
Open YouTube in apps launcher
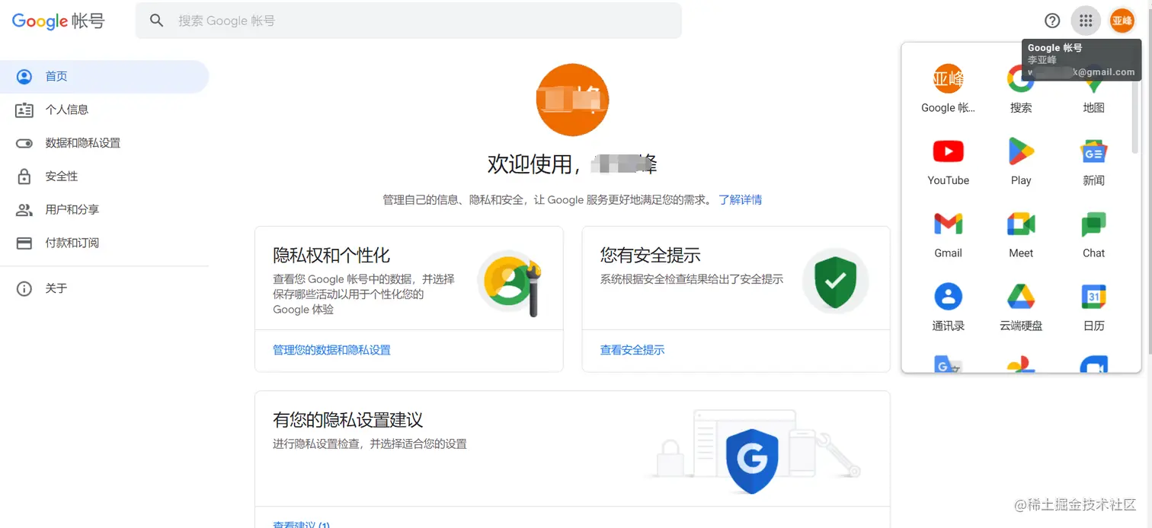[x=948, y=162]
